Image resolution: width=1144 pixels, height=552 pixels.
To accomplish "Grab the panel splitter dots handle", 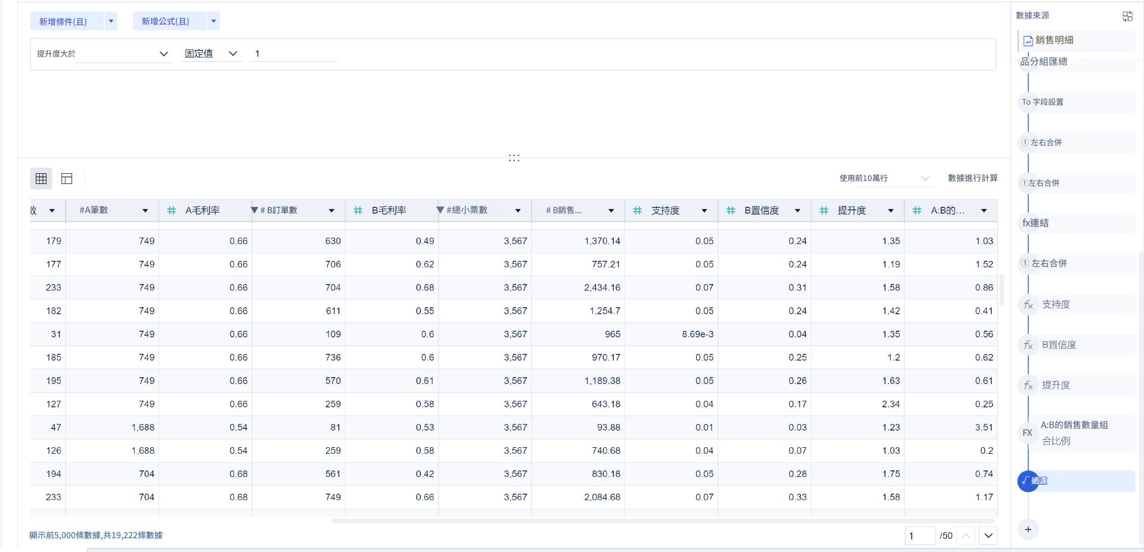I will (x=514, y=158).
